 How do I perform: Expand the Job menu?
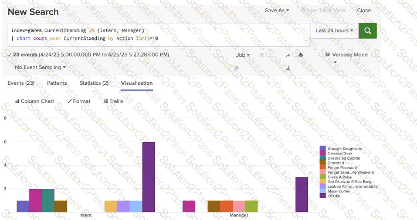(x=243, y=55)
